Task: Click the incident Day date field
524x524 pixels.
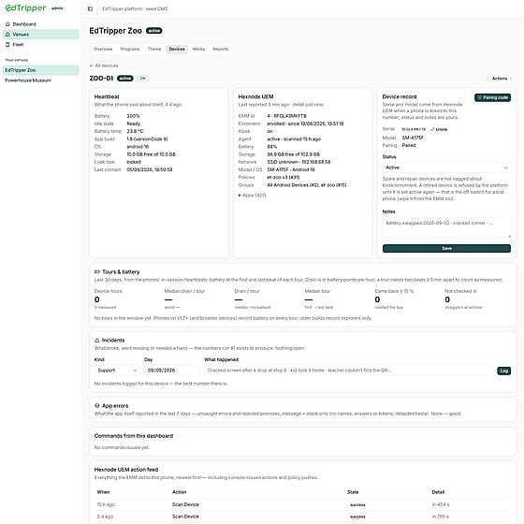Action: pos(172,371)
